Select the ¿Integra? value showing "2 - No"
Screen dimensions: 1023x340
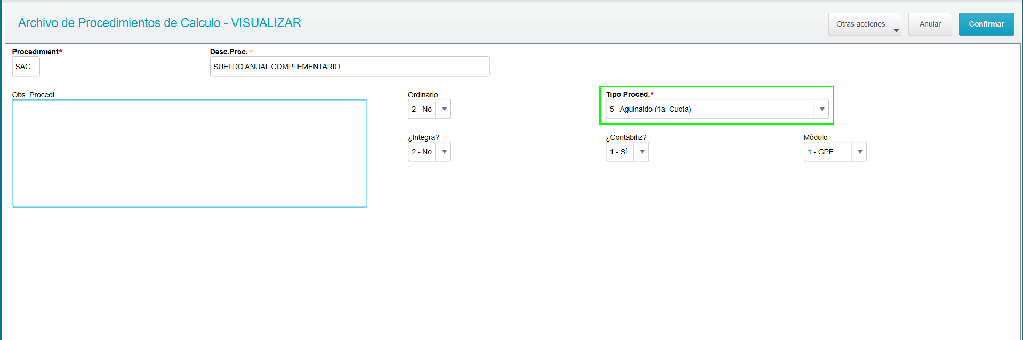pyautogui.click(x=422, y=152)
